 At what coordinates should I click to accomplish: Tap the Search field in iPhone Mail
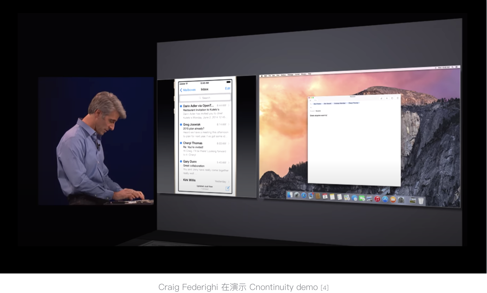[x=205, y=98]
